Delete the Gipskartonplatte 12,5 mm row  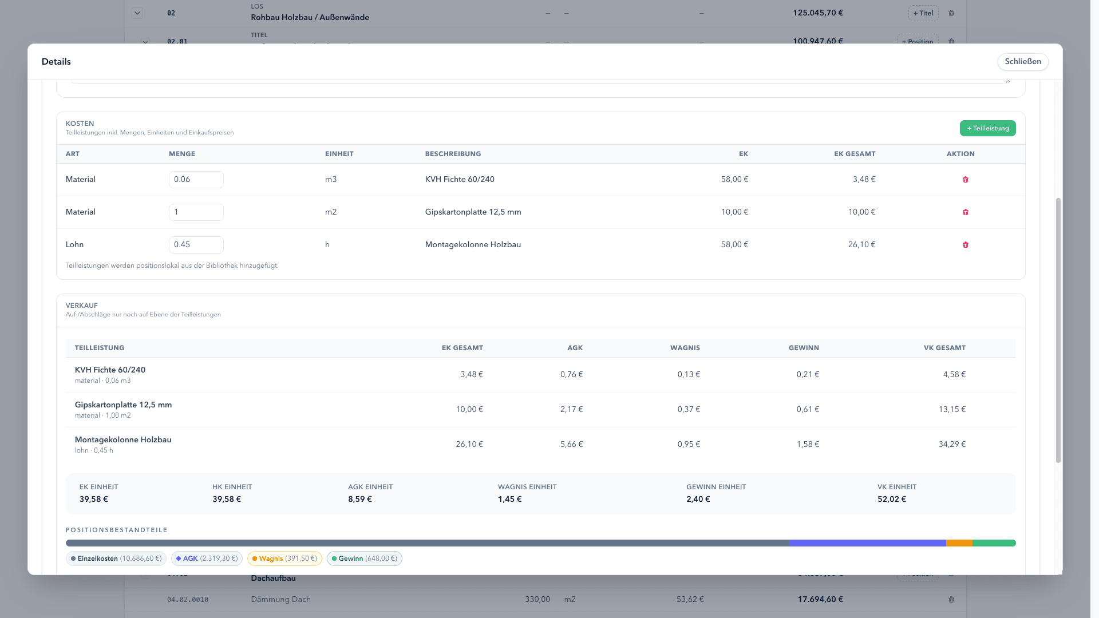(965, 212)
